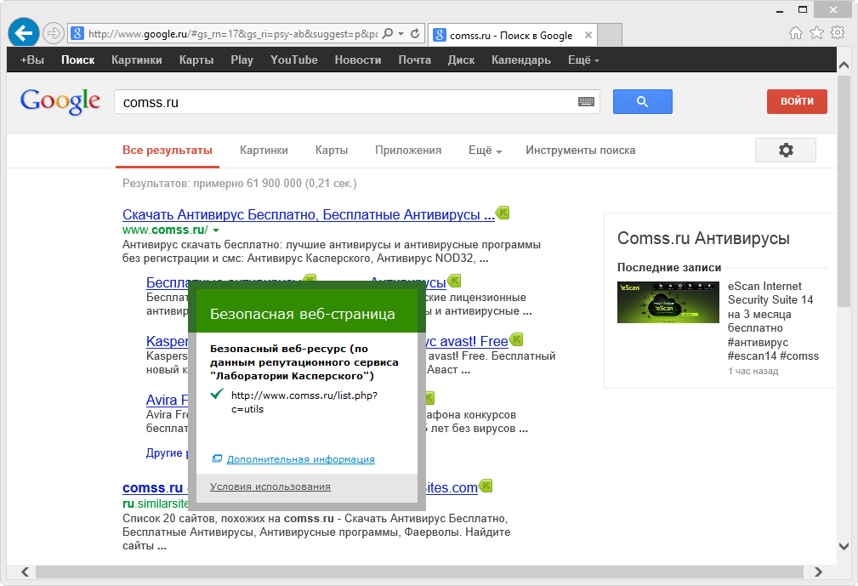Open Инструменты поиска

581,151
